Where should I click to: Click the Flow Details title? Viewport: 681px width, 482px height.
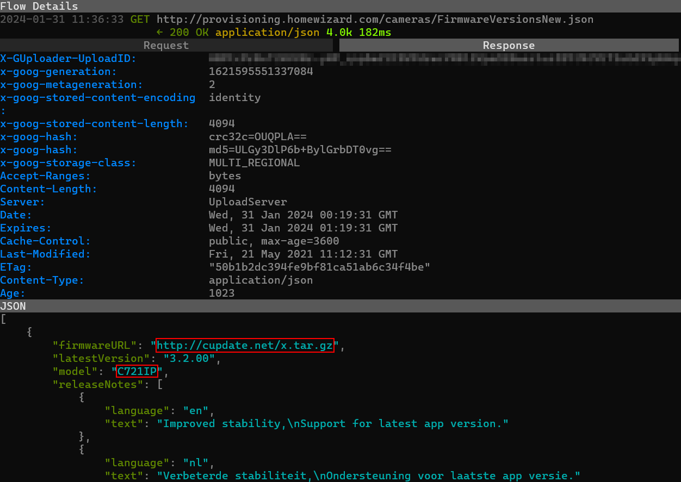(x=39, y=7)
